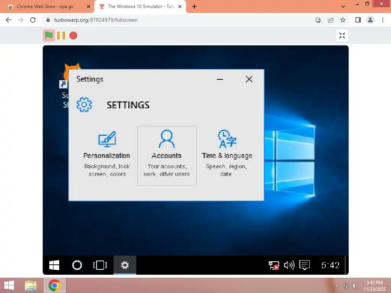Open Chrome three-dot menu
The height and width of the screenshot is (293, 391).
pyautogui.click(x=383, y=20)
